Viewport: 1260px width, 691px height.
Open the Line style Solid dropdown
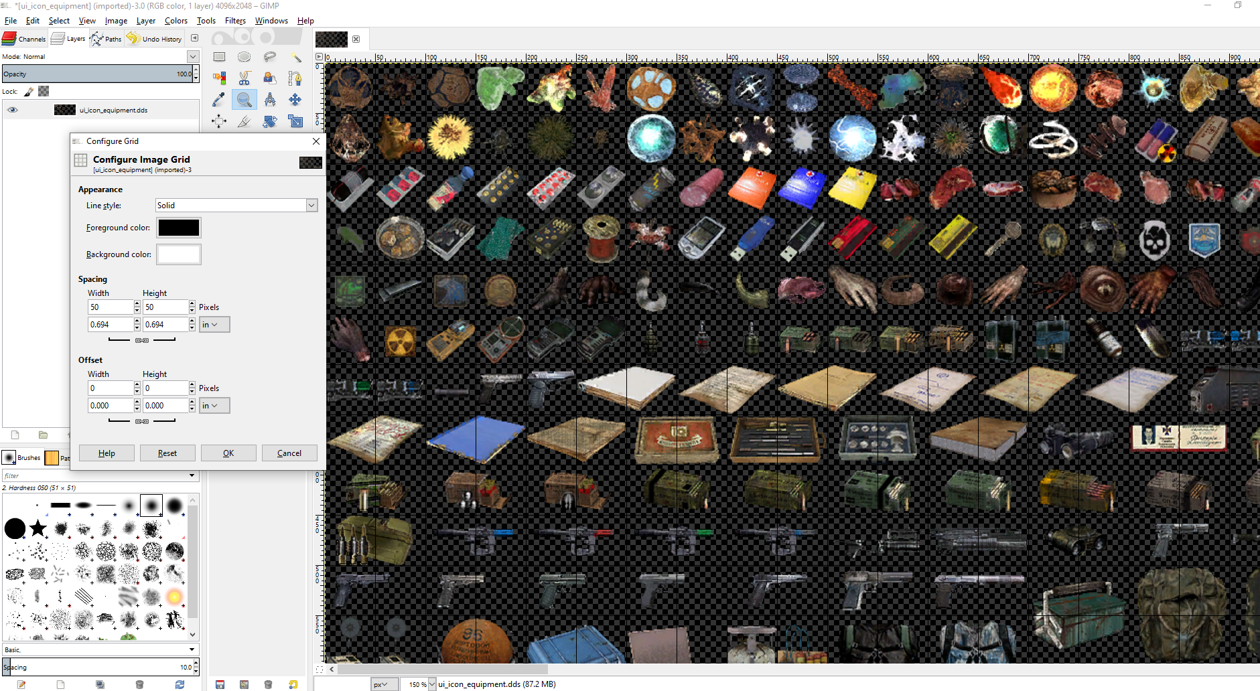pos(236,206)
